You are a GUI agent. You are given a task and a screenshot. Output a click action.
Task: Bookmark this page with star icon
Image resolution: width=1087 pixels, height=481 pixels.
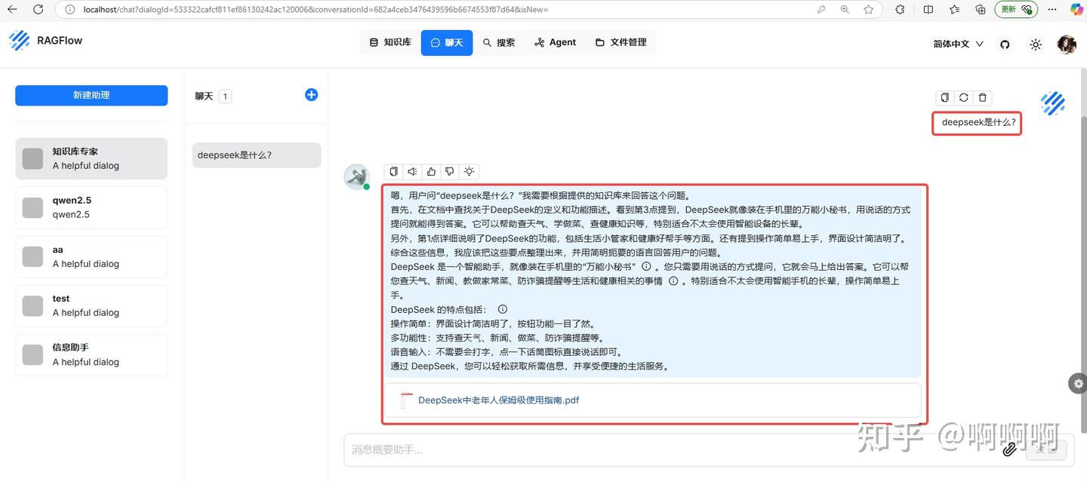pyautogui.click(x=869, y=10)
